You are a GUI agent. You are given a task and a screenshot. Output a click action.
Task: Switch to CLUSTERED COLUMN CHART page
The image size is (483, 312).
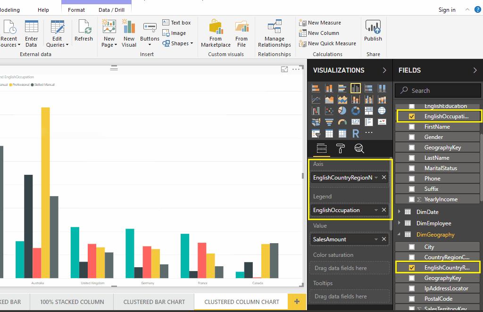coord(242,302)
